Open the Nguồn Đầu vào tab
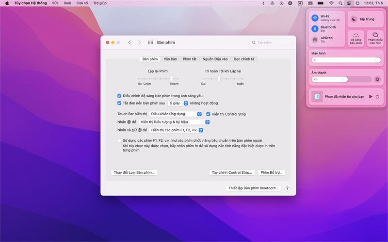 click(x=215, y=59)
